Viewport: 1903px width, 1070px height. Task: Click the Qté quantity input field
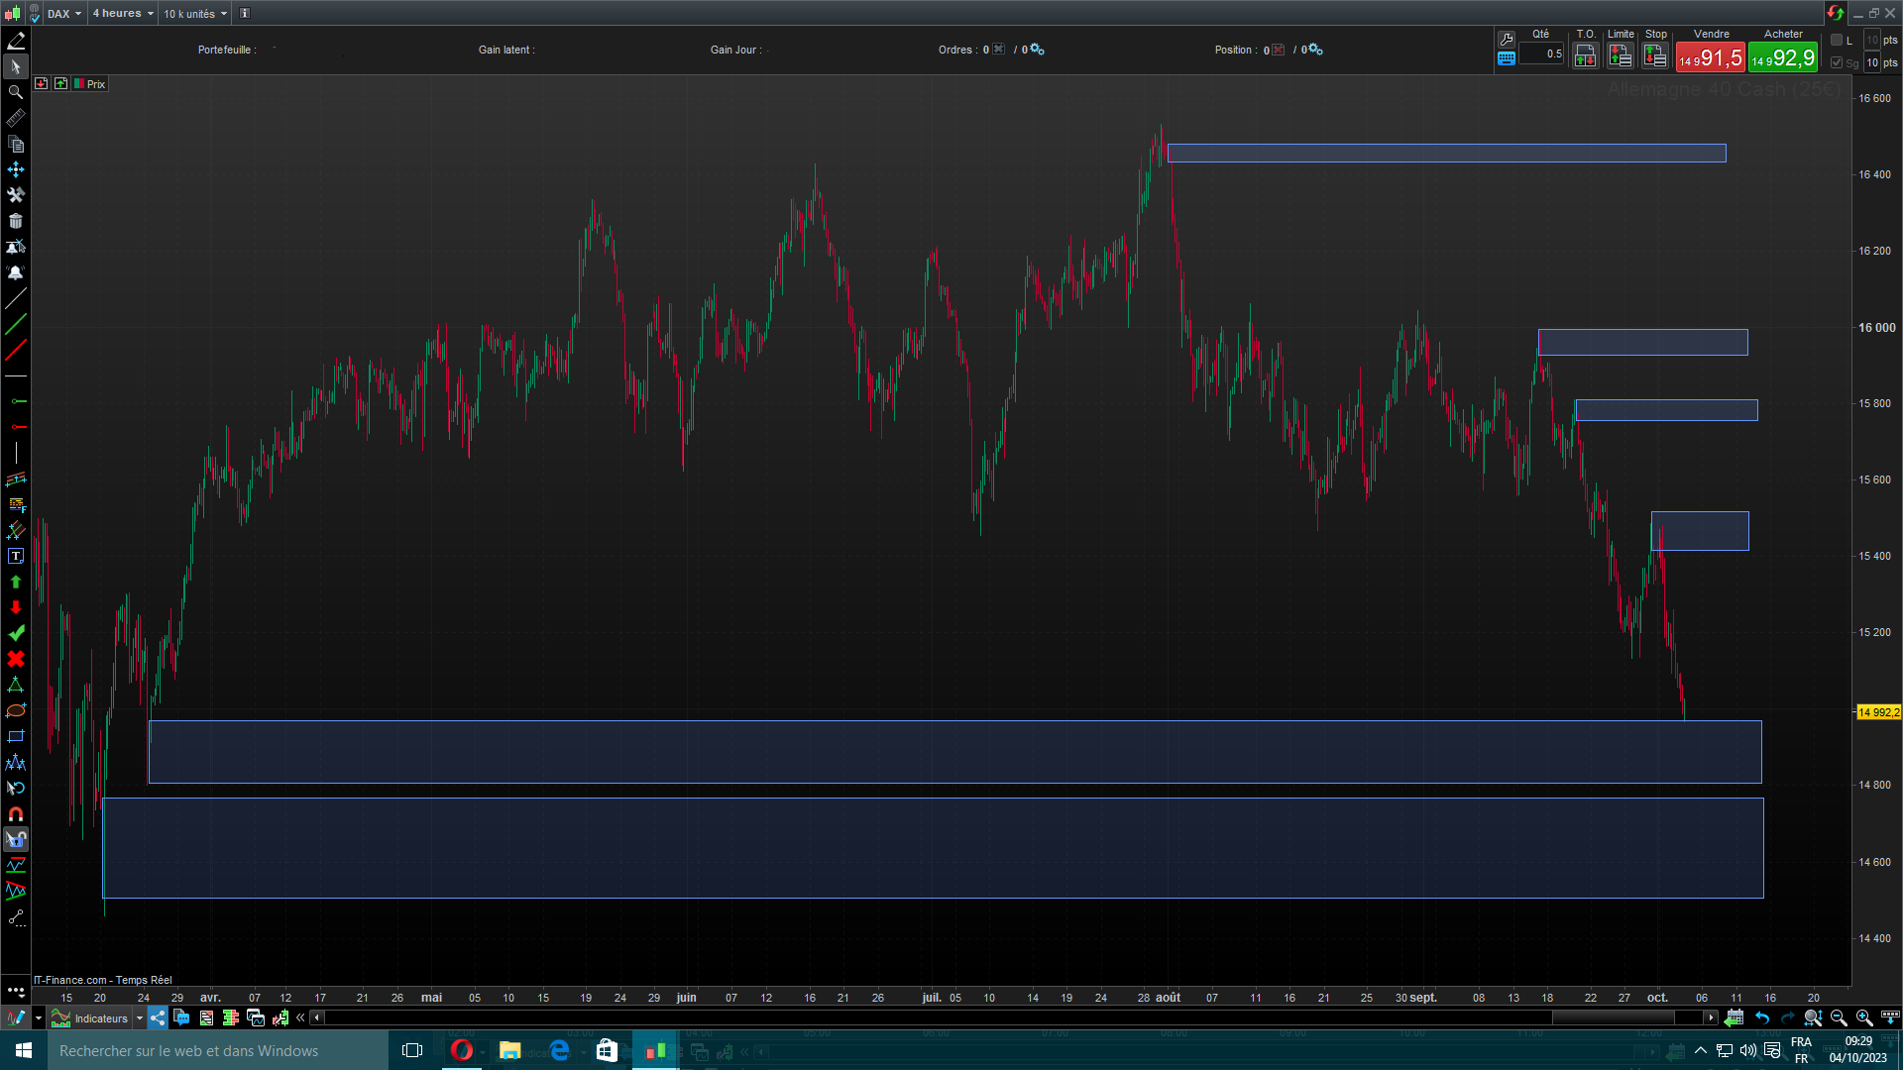coord(1542,54)
